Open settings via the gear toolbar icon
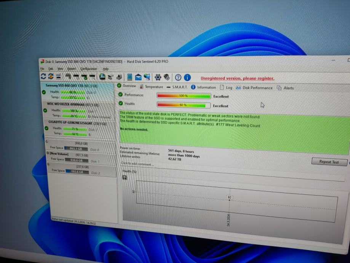The height and width of the screenshot is (263, 350). (x=158, y=77)
